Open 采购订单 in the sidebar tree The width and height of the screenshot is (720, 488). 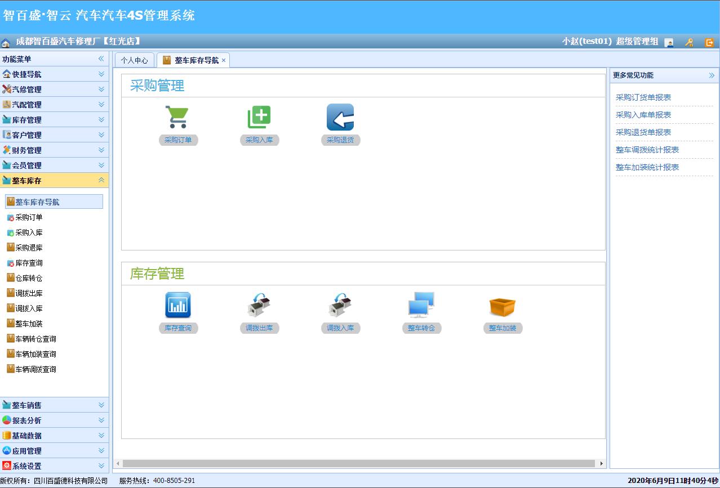[x=29, y=217]
